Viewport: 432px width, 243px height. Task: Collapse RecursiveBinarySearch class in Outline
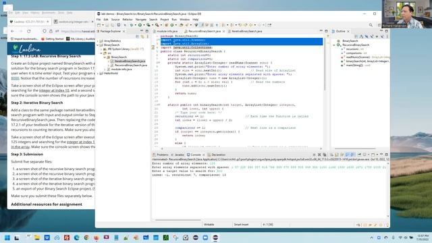(x=334, y=45)
